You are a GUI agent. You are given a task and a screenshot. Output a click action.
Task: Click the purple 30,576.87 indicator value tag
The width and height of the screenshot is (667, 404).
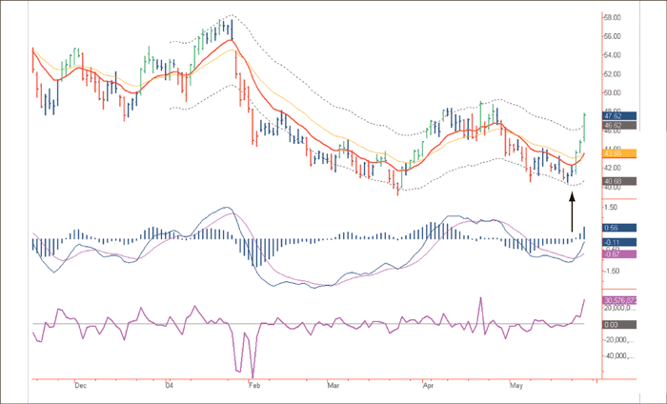pos(622,301)
